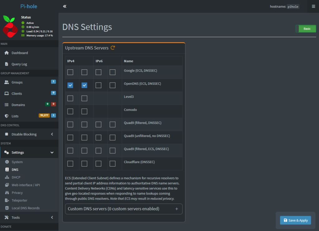Uncheck second IPv4 checkbox for OpenDNS
Viewport: 319px width, 231px height.
pyautogui.click(x=84, y=85)
